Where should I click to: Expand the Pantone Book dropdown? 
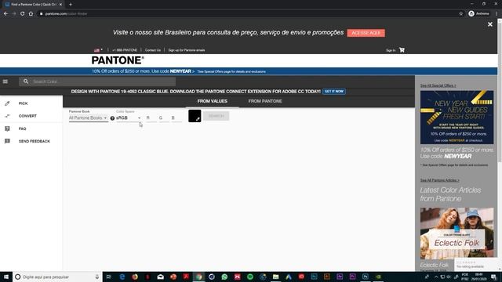pos(88,118)
